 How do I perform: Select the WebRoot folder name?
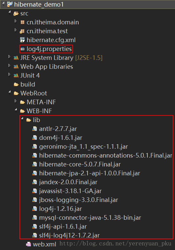(x=34, y=93)
